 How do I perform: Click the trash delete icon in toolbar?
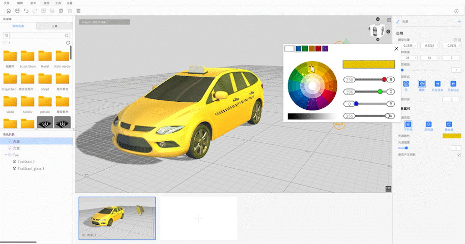(x=78, y=11)
